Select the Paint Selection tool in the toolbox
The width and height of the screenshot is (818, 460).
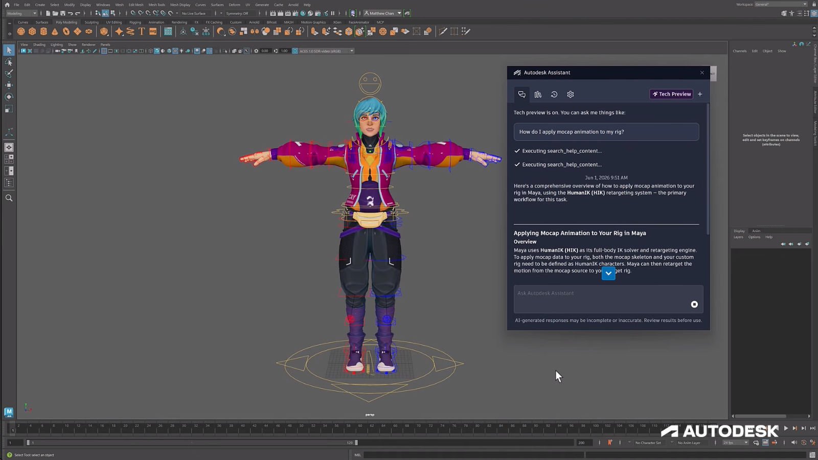click(x=9, y=74)
